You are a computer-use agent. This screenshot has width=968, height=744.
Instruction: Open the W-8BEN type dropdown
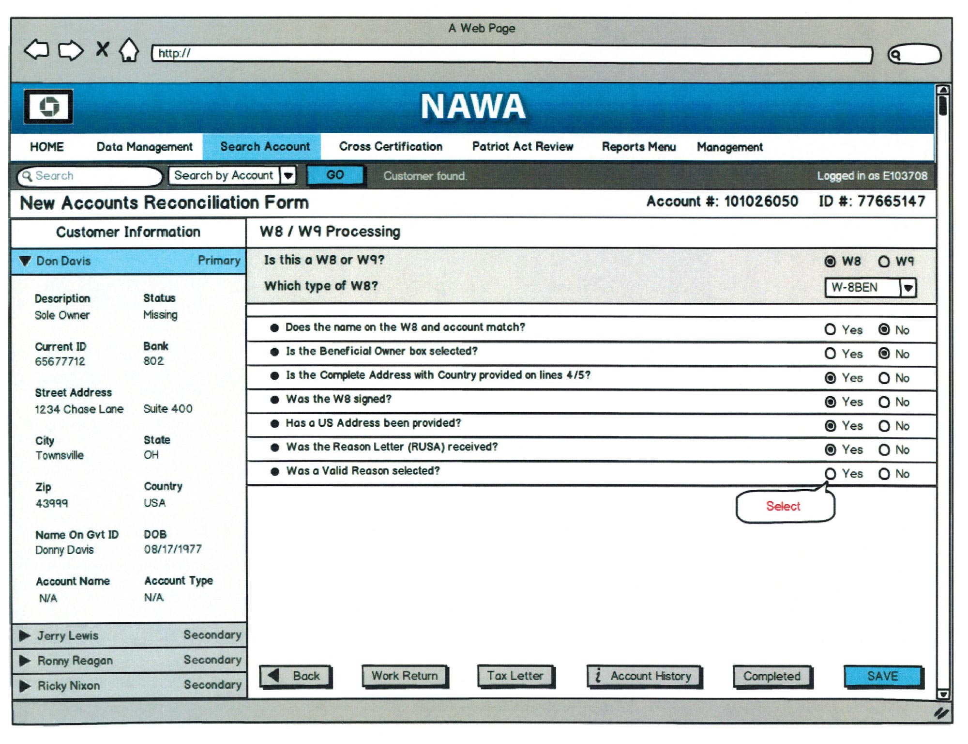click(x=908, y=288)
